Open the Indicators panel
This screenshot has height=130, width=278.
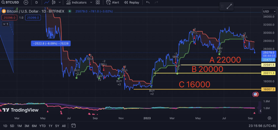(x=76, y=3)
